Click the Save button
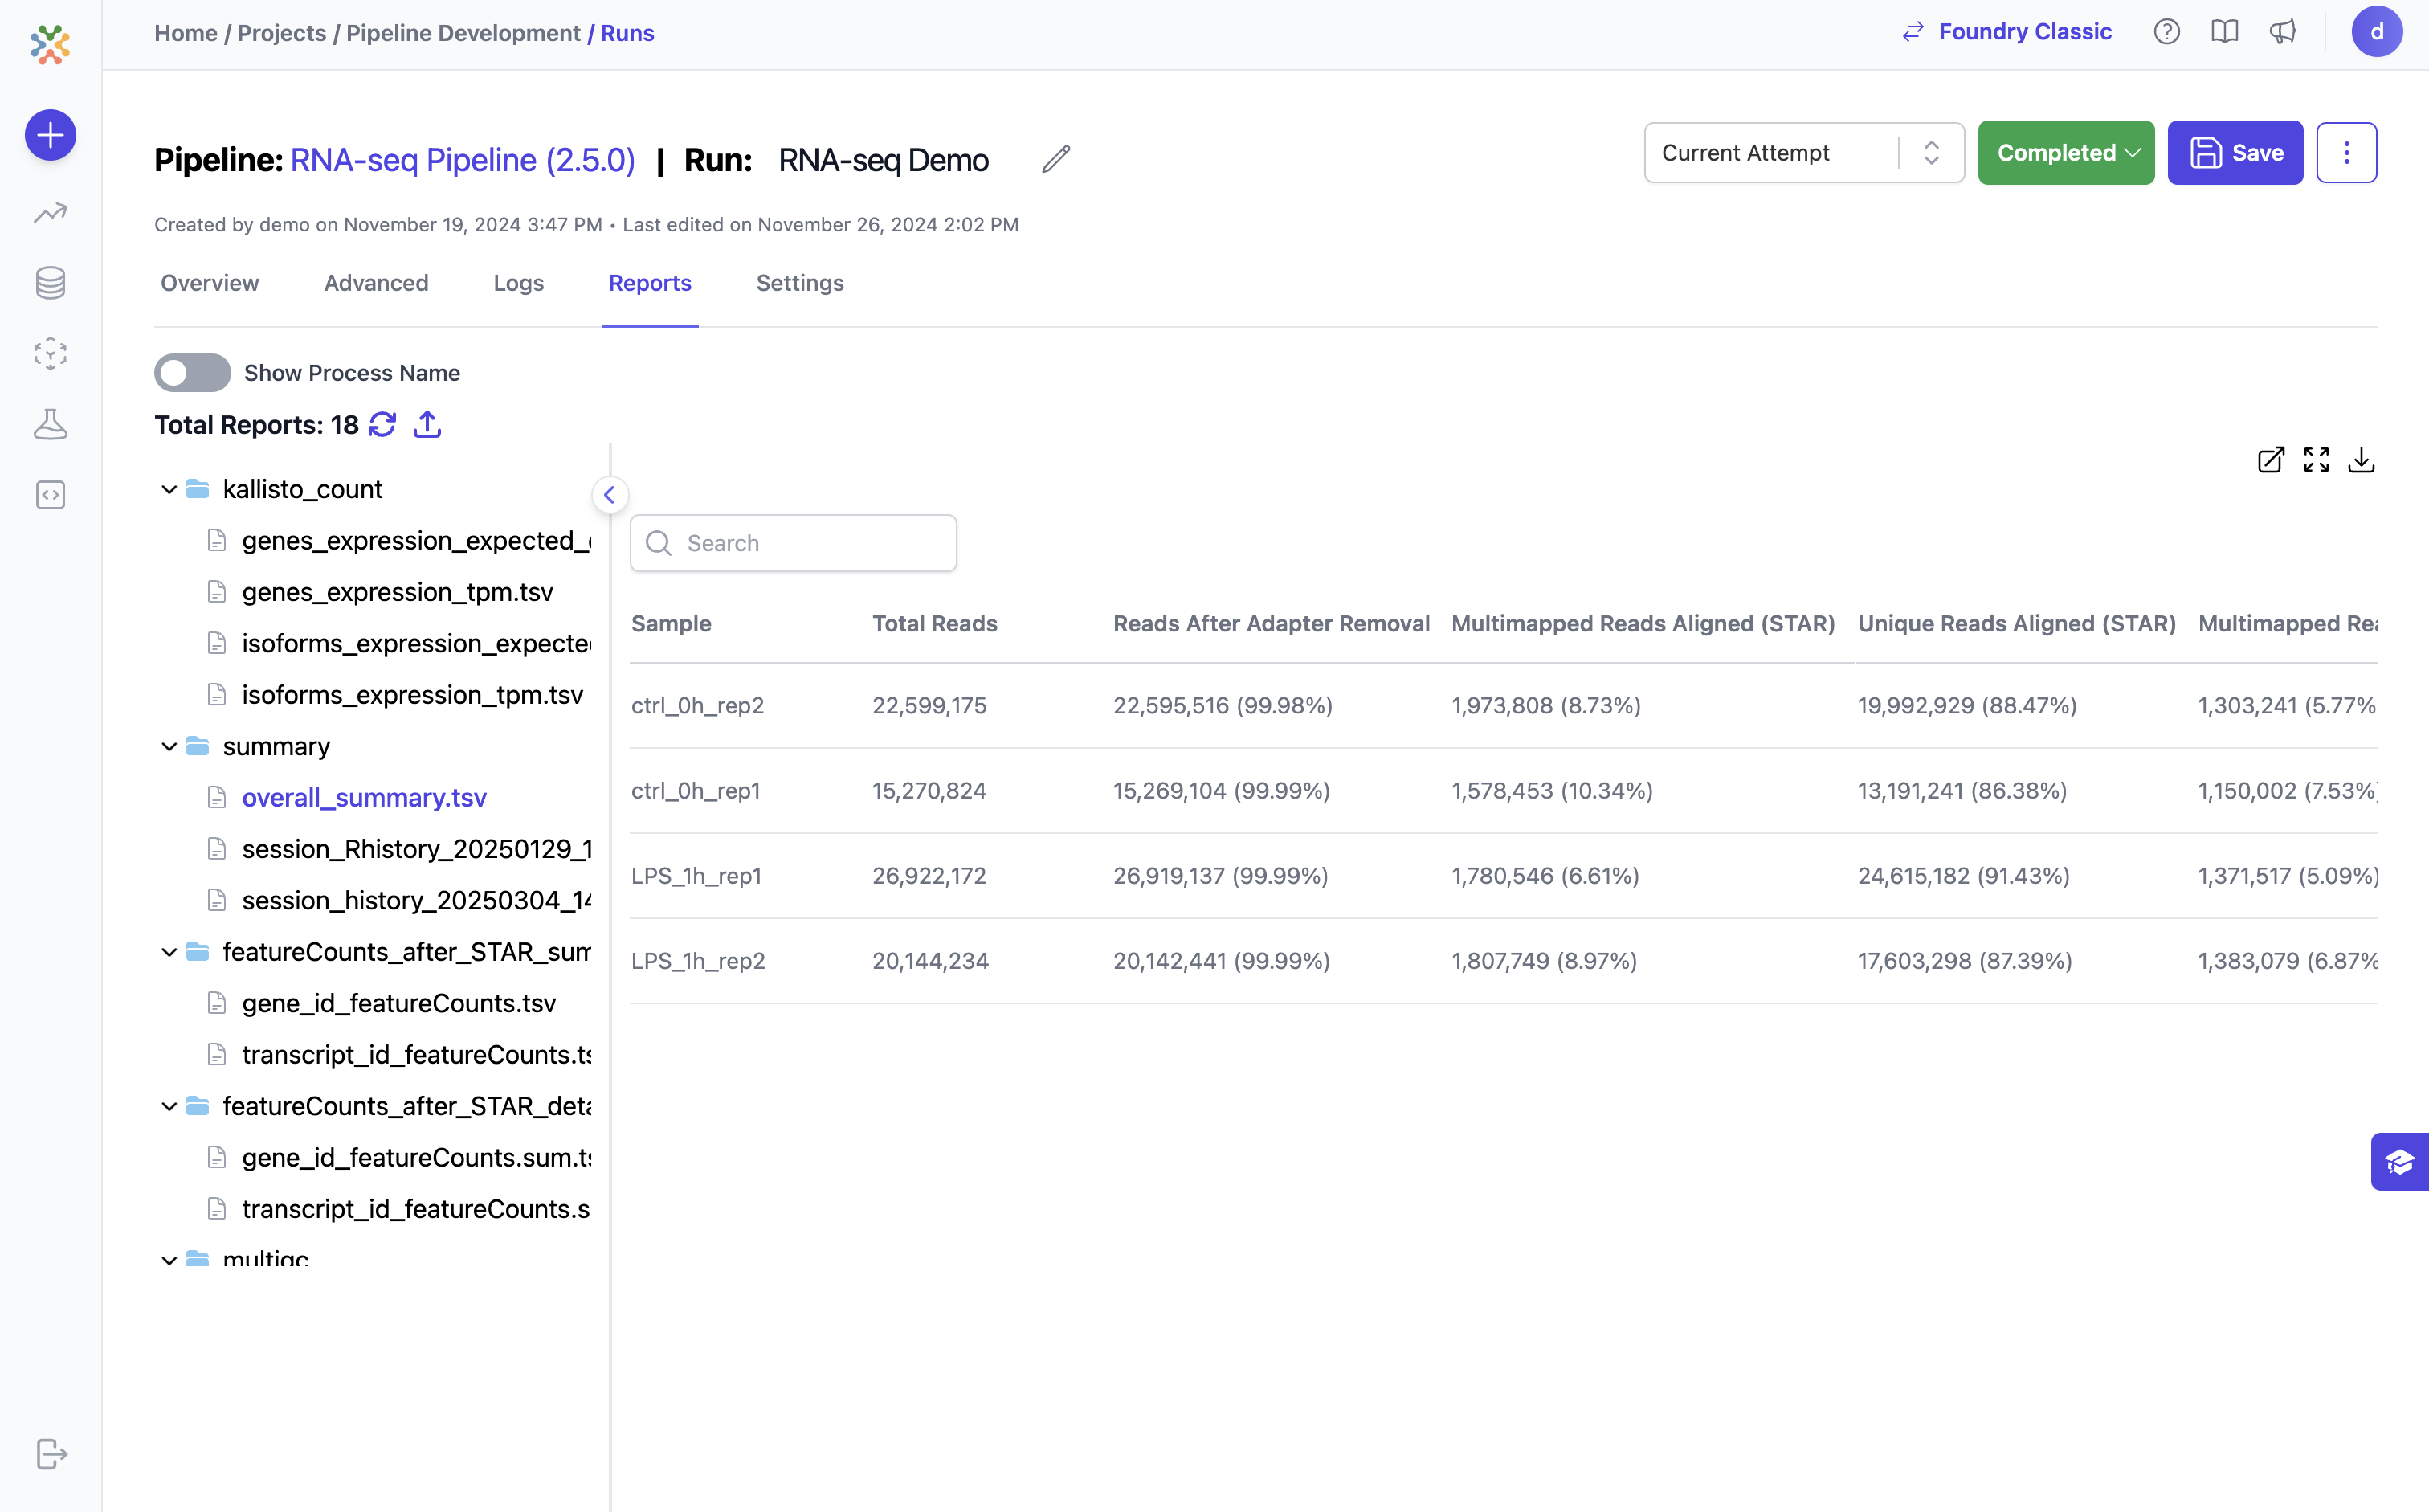 pyautogui.click(x=2234, y=153)
